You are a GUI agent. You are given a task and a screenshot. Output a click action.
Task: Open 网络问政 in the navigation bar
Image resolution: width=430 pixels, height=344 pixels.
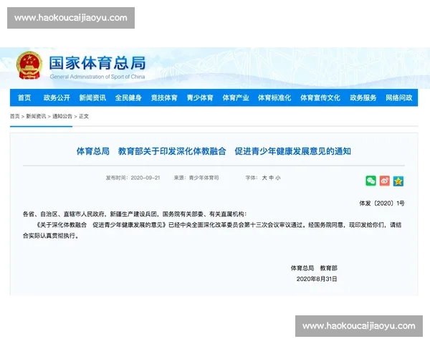pyautogui.click(x=399, y=97)
